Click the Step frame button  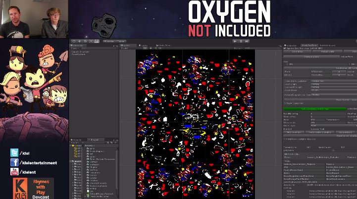pos(247,41)
